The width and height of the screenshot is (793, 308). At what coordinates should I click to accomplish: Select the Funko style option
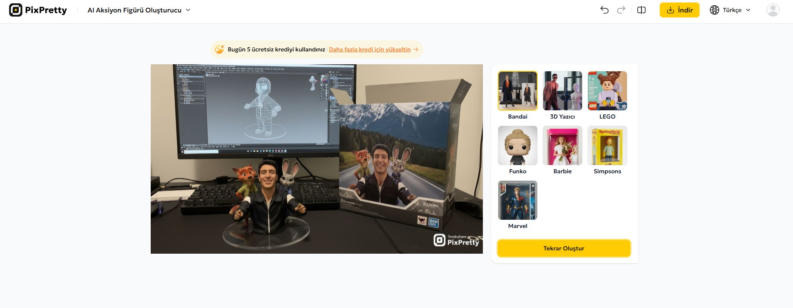[517, 146]
